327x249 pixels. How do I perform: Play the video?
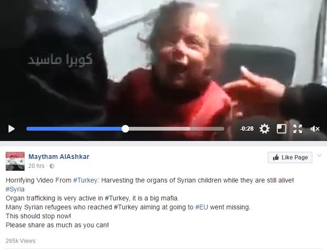[11, 129]
